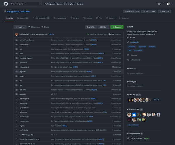Expand the Add file dropdown

(103, 27)
